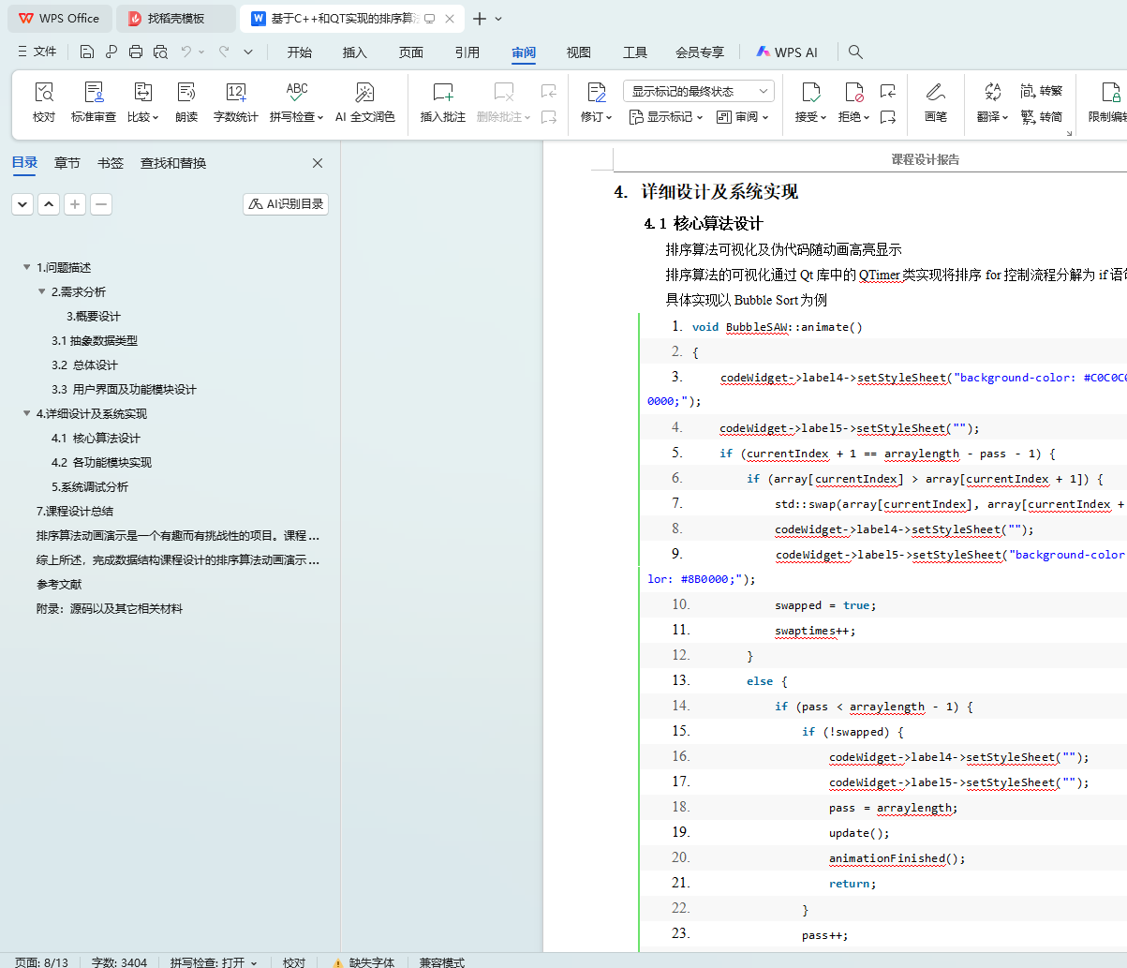This screenshot has width=1127, height=968.
Task: Switch to the 插入 ribbon tab
Action: point(355,52)
